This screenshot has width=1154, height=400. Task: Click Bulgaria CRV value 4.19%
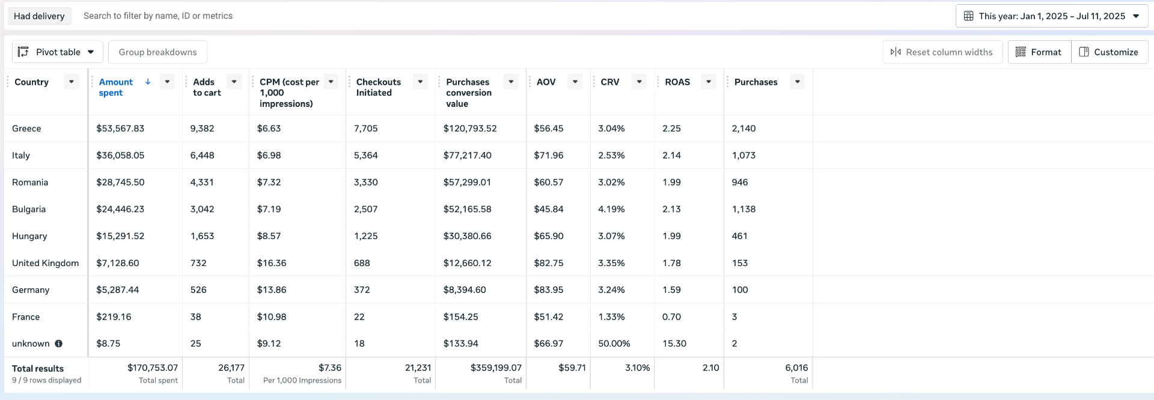point(611,210)
